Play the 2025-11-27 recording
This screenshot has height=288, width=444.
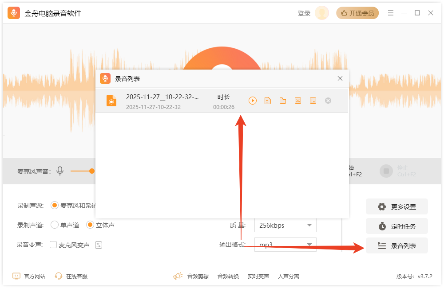[x=253, y=101]
